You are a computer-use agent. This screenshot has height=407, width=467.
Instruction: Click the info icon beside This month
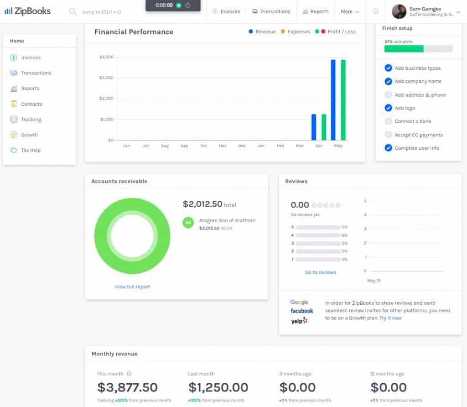tap(129, 374)
